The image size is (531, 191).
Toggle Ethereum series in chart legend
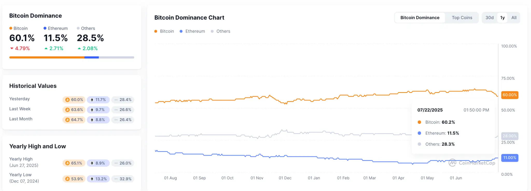[x=192, y=31]
